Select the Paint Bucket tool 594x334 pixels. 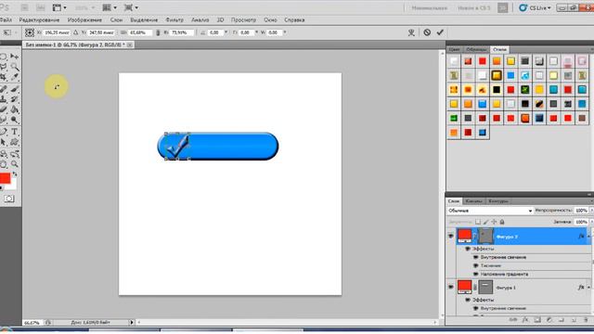[x=15, y=109]
